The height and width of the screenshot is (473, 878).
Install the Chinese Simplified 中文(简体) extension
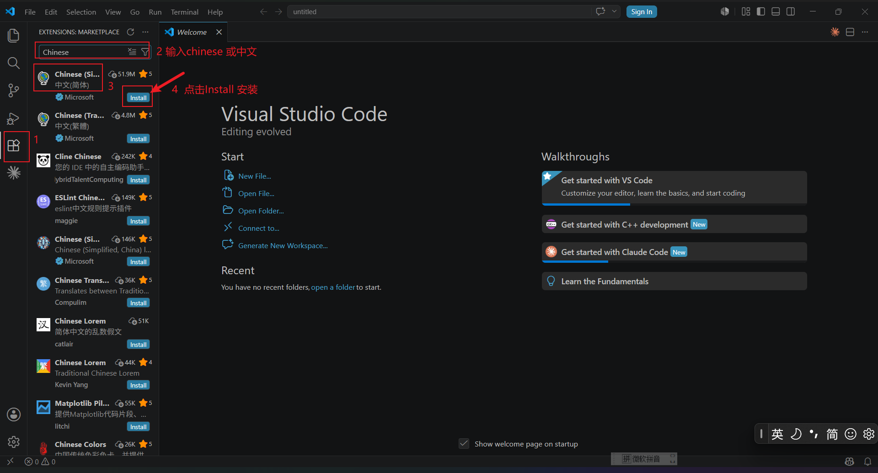138,98
